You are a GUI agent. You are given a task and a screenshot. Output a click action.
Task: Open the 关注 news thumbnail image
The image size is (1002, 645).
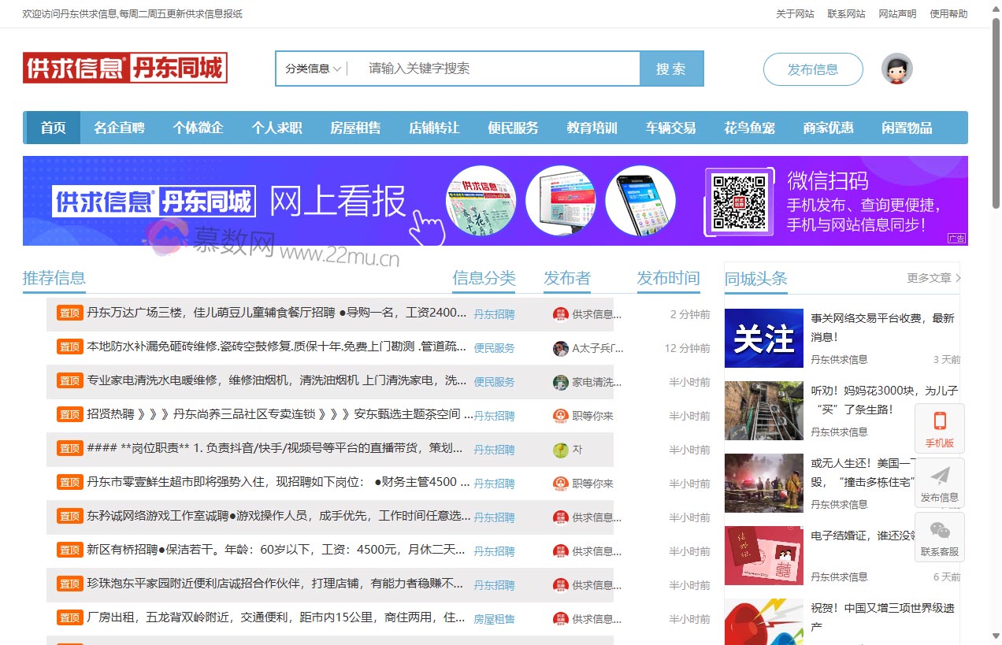[763, 339]
